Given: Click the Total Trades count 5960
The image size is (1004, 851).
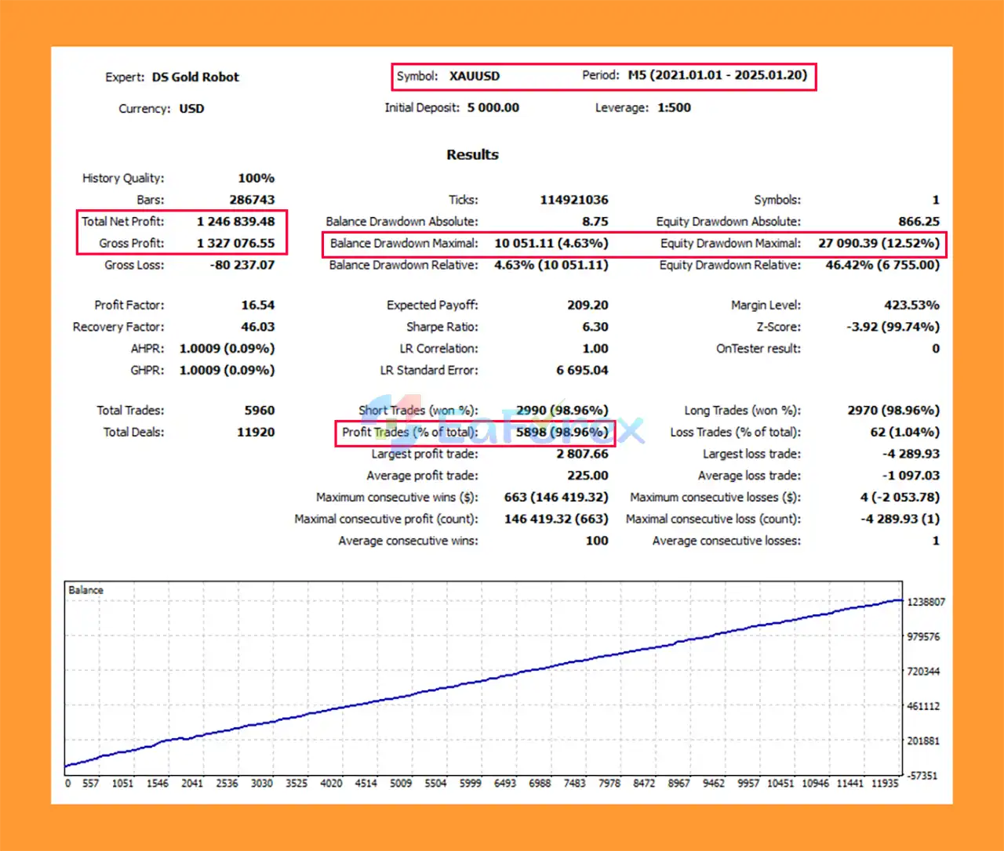Looking at the screenshot, I should [259, 411].
